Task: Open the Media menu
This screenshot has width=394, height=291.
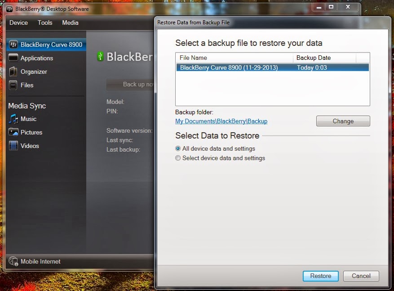Action: pos(71,22)
